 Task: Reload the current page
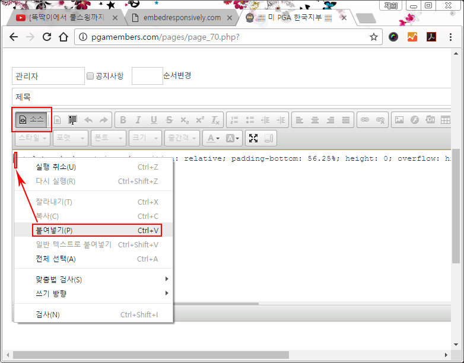click(x=47, y=37)
